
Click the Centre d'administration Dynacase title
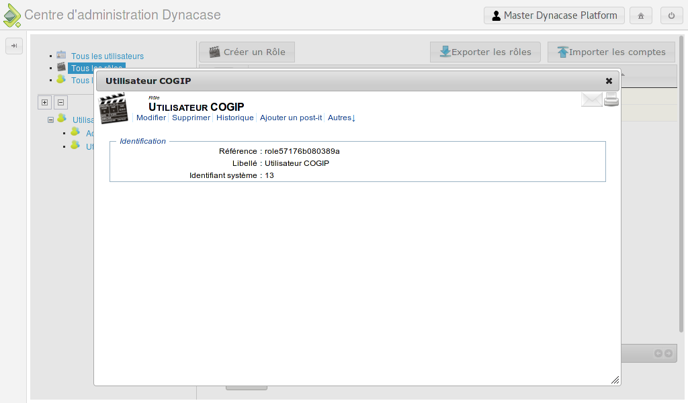[x=122, y=15]
